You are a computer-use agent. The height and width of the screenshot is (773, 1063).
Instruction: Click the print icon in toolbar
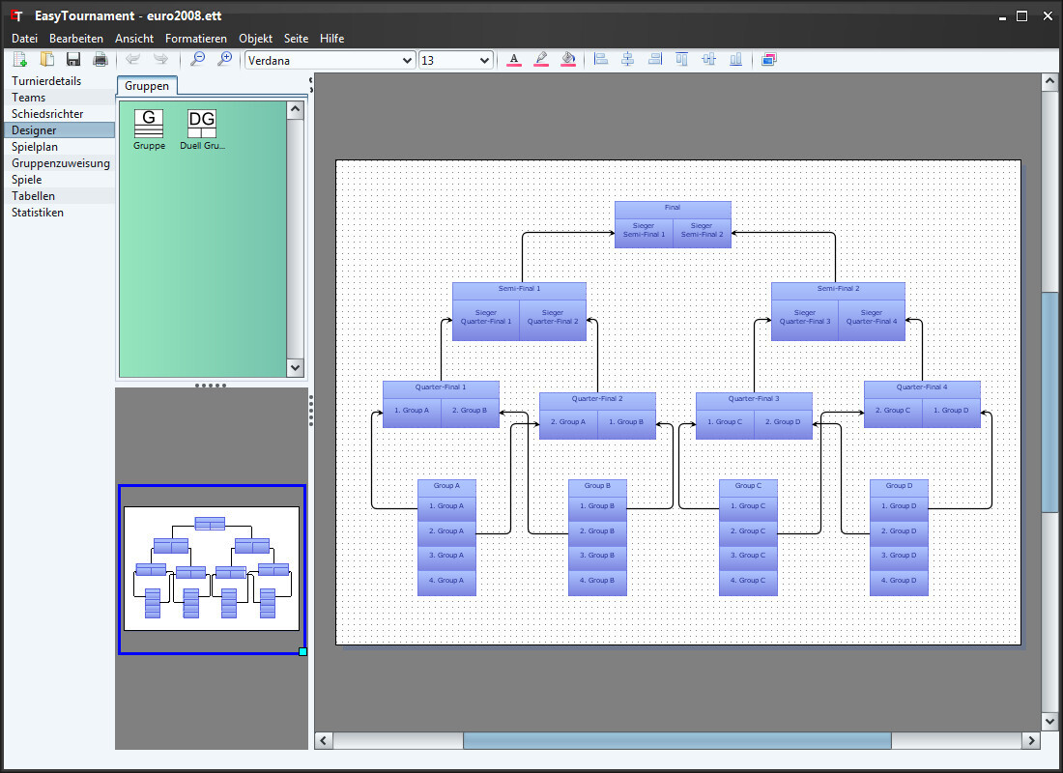[101, 60]
